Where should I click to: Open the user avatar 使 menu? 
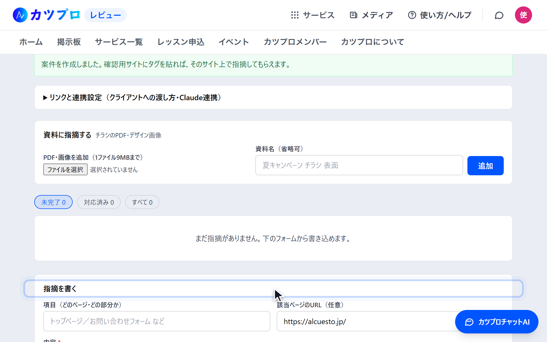coord(523,15)
